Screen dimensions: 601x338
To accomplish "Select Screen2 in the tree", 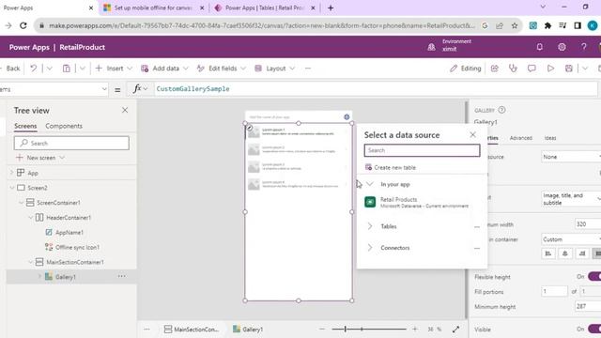I will (x=38, y=188).
